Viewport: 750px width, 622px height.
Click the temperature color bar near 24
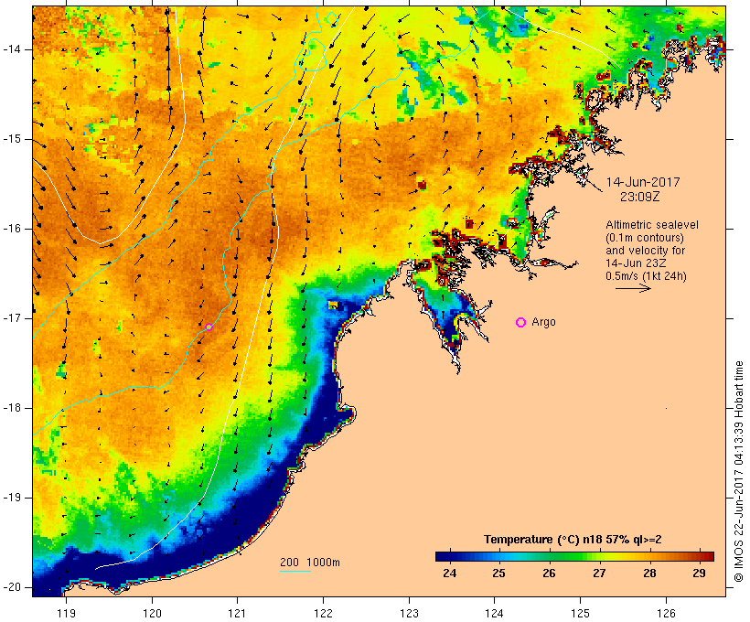pyautogui.click(x=450, y=556)
